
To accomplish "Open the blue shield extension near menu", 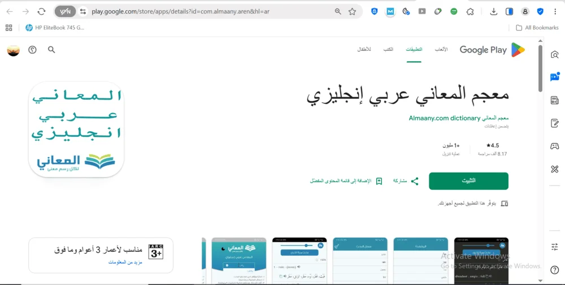I will point(540,11).
